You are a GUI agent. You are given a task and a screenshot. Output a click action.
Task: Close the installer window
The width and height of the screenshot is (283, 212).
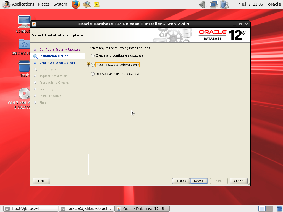pyautogui.click(x=247, y=24)
